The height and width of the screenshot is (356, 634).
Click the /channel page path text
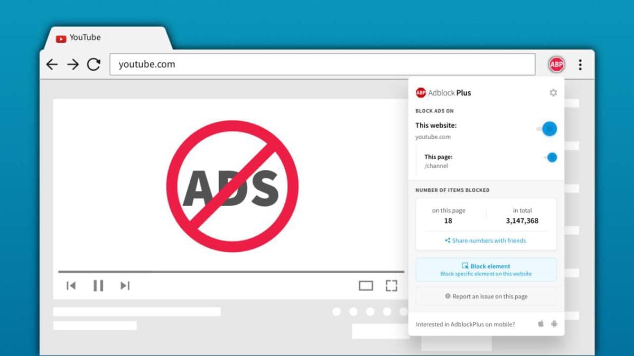pyautogui.click(x=436, y=166)
